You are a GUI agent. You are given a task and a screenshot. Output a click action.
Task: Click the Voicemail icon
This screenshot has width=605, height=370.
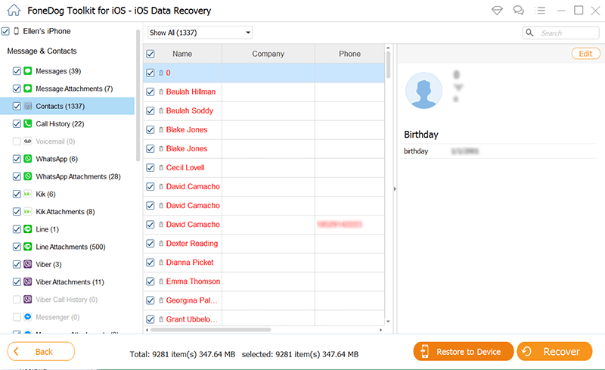coord(28,141)
